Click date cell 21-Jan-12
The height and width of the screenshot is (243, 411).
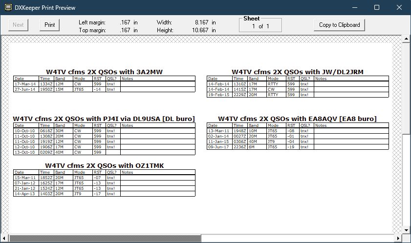[x=25, y=188]
